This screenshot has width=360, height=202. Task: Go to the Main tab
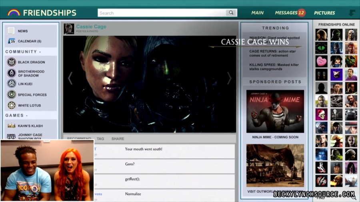point(257,13)
